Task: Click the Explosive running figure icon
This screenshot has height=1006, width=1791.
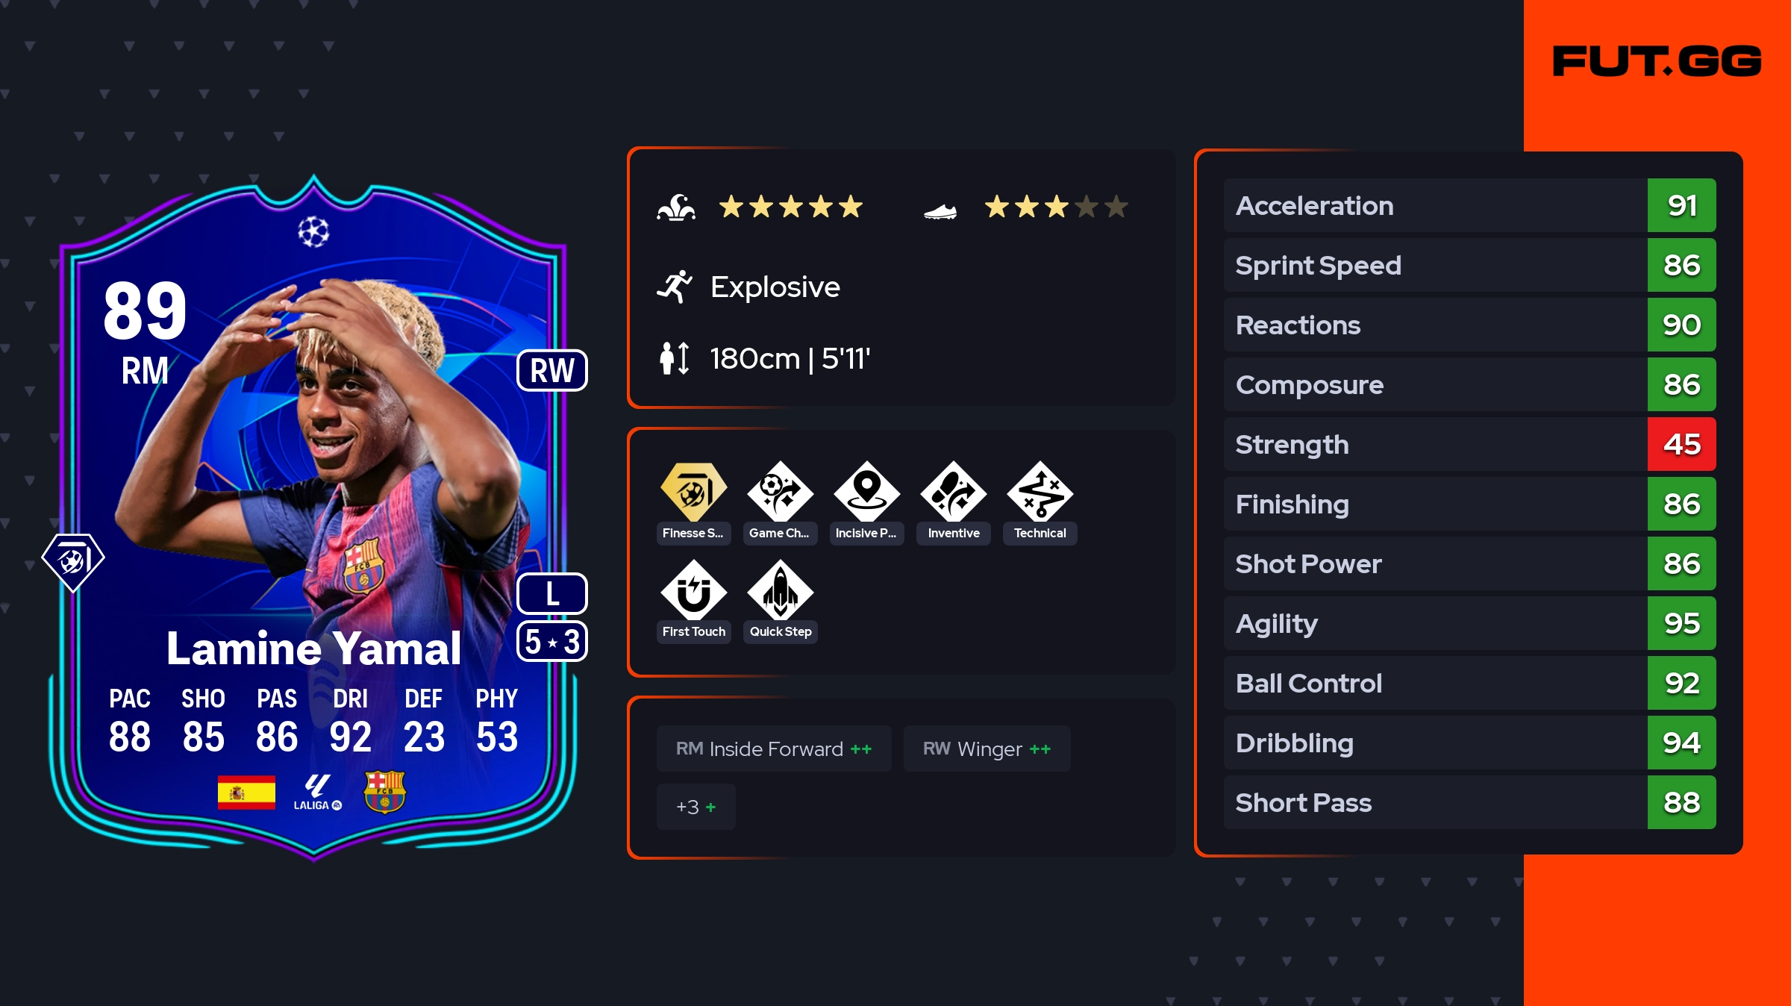Action: [x=675, y=287]
